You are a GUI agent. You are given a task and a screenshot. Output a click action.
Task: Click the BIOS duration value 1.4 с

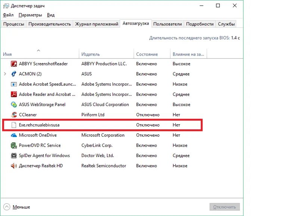(x=235, y=38)
